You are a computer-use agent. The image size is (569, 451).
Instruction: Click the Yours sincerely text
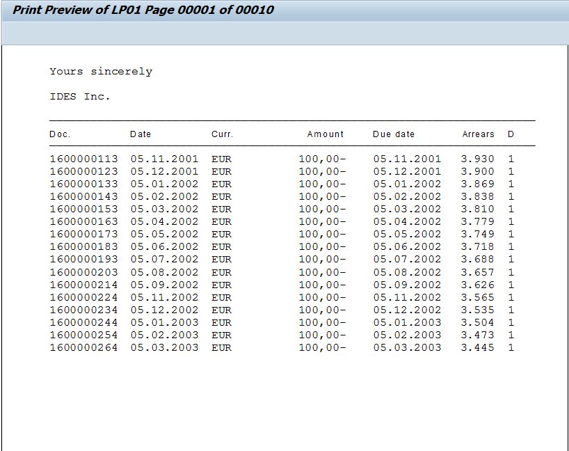tap(100, 71)
